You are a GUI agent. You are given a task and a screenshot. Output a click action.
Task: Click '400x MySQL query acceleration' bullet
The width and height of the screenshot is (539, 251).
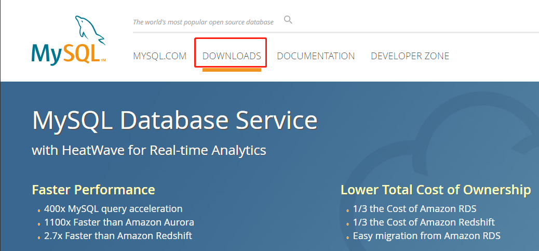point(113,209)
